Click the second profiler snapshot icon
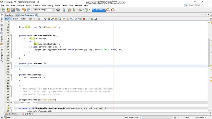 pos(113,10)
